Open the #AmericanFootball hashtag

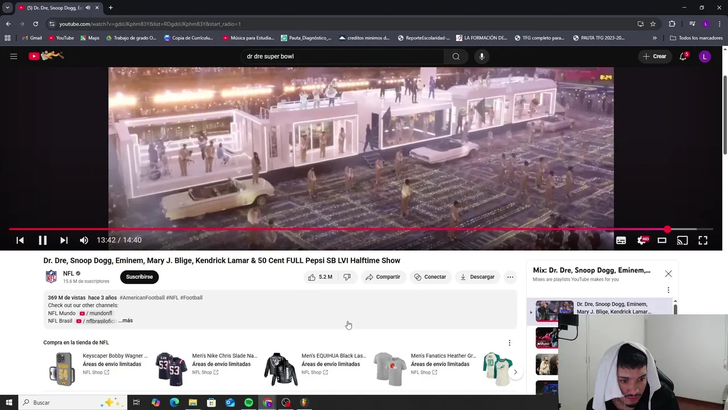click(x=142, y=298)
